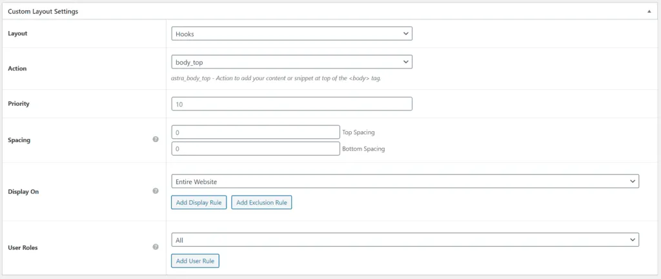Click the astra_body_top description text

pos(276,78)
